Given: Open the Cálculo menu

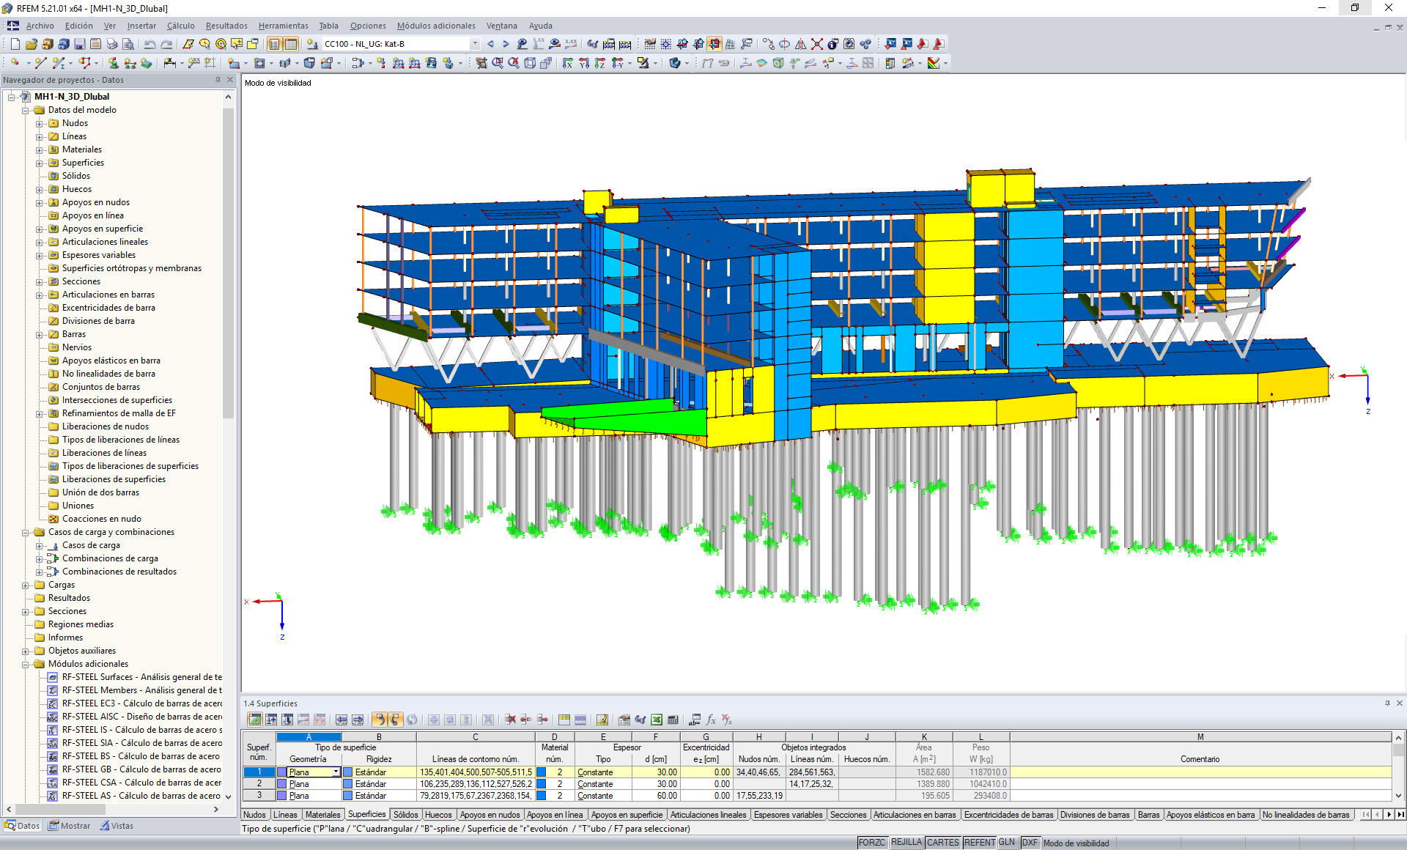Looking at the screenshot, I should coord(180,26).
